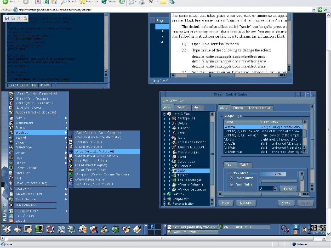This screenshot has height=248, width=331.
Task: Expand the Personalization tree node
Action: click(165, 204)
